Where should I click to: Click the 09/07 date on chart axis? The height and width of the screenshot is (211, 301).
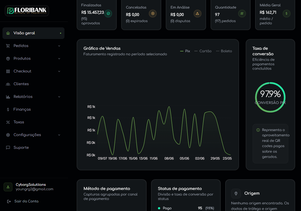(x=102, y=158)
